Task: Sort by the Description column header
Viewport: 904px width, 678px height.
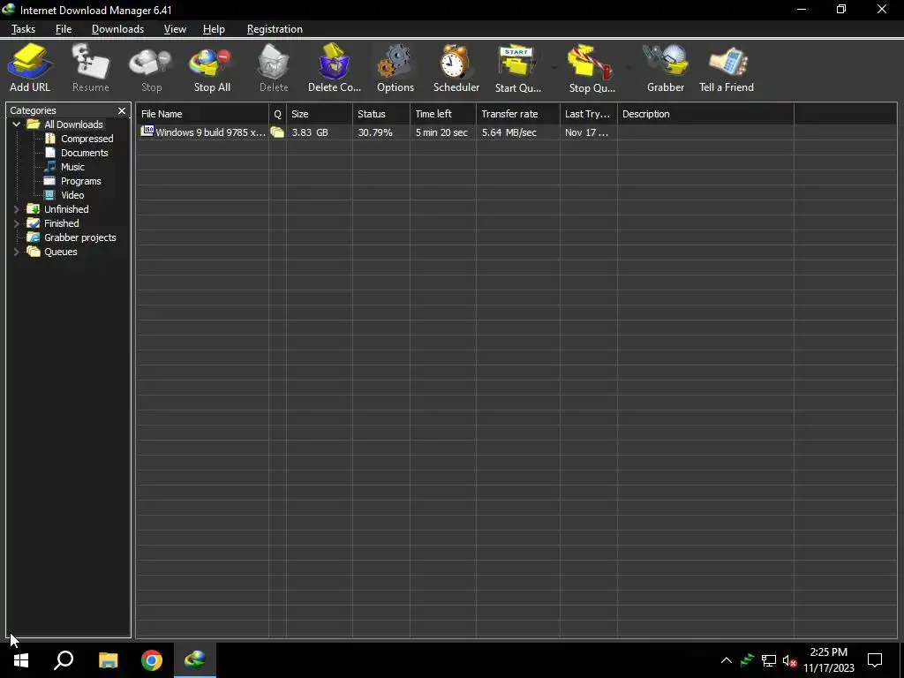Action: click(705, 114)
